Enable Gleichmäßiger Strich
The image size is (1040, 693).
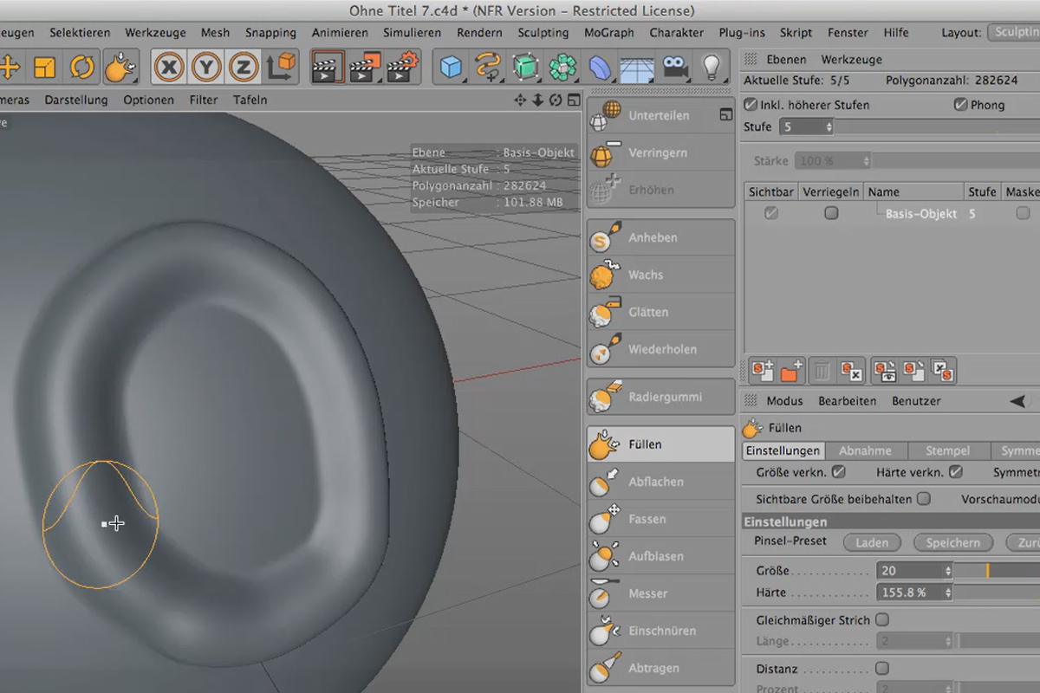(881, 619)
